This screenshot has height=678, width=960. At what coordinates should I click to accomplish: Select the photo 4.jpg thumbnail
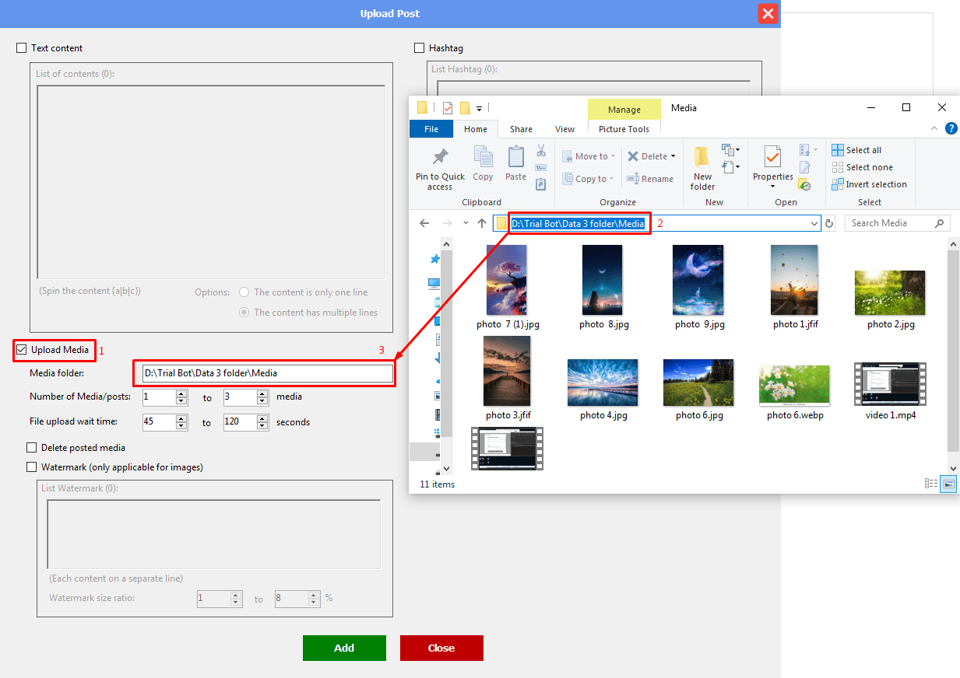point(603,383)
